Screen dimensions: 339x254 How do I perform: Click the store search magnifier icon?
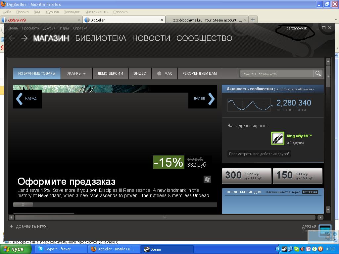pos(318,73)
